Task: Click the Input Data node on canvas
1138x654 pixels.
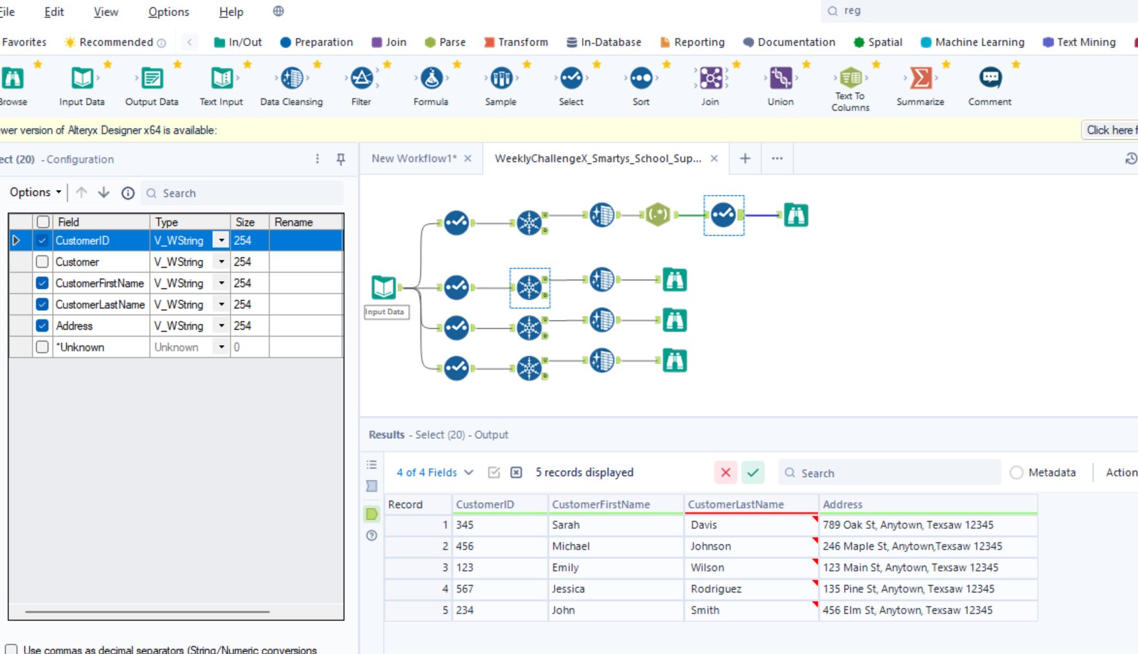Action: [x=384, y=287]
